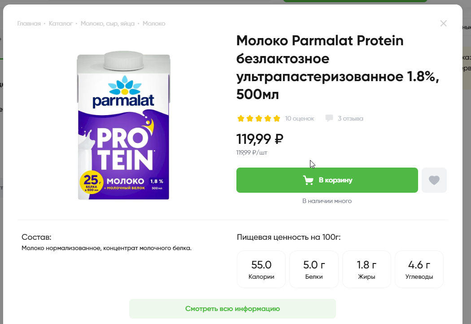471x324 pixels.
Task: Close the product popup with the X
Action: [x=443, y=23]
